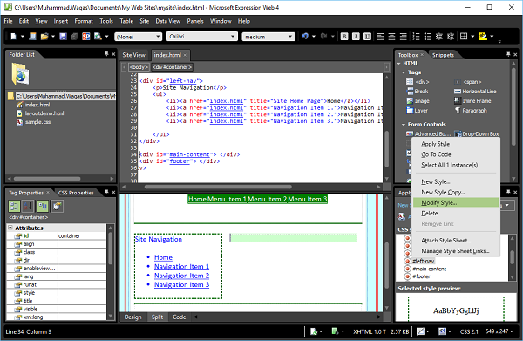Toggle Underline formatting button

click(x=367, y=37)
